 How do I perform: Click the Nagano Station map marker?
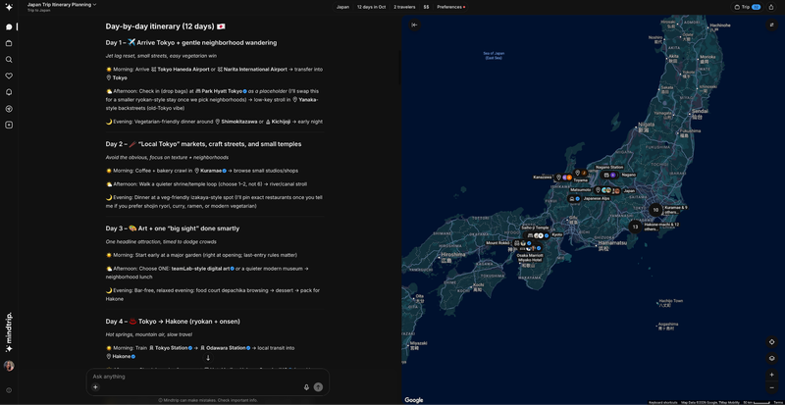607,175
